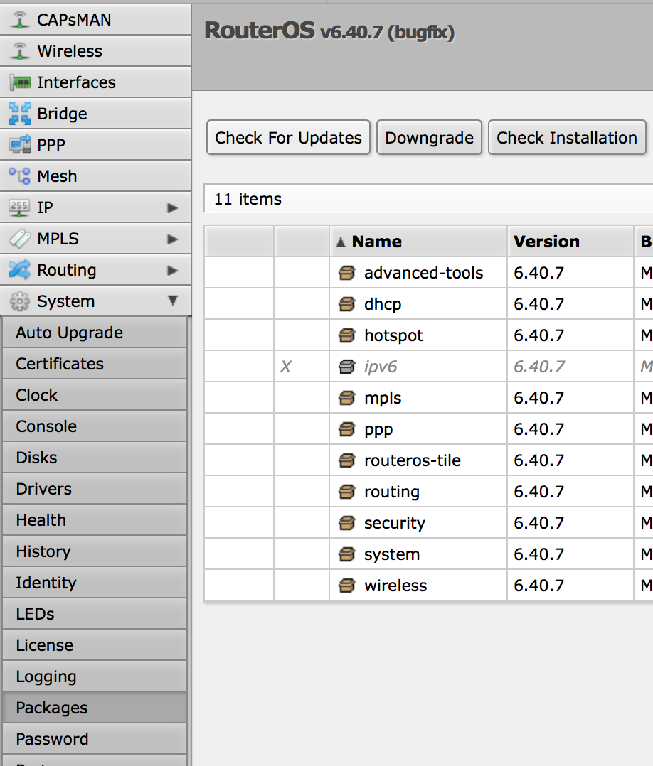This screenshot has height=766, width=653.
Task: Open Auto Upgrade menu item
Action: [x=95, y=333]
